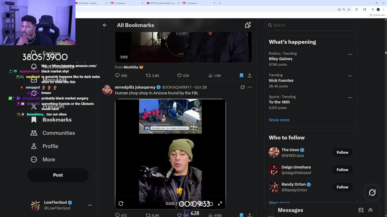Open a new browser tab
Viewport: 387px width, 217px height.
[x=220, y=3]
